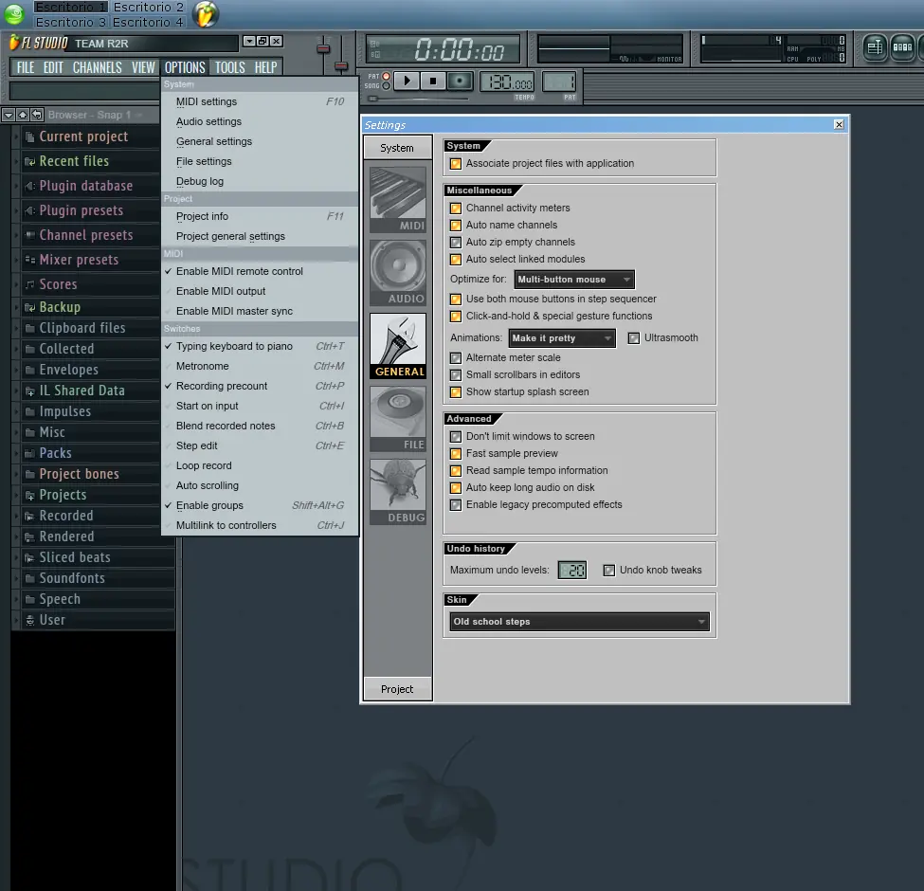This screenshot has width=924, height=891.
Task: Click the Recent files folder icon
Action: (x=30, y=161)
